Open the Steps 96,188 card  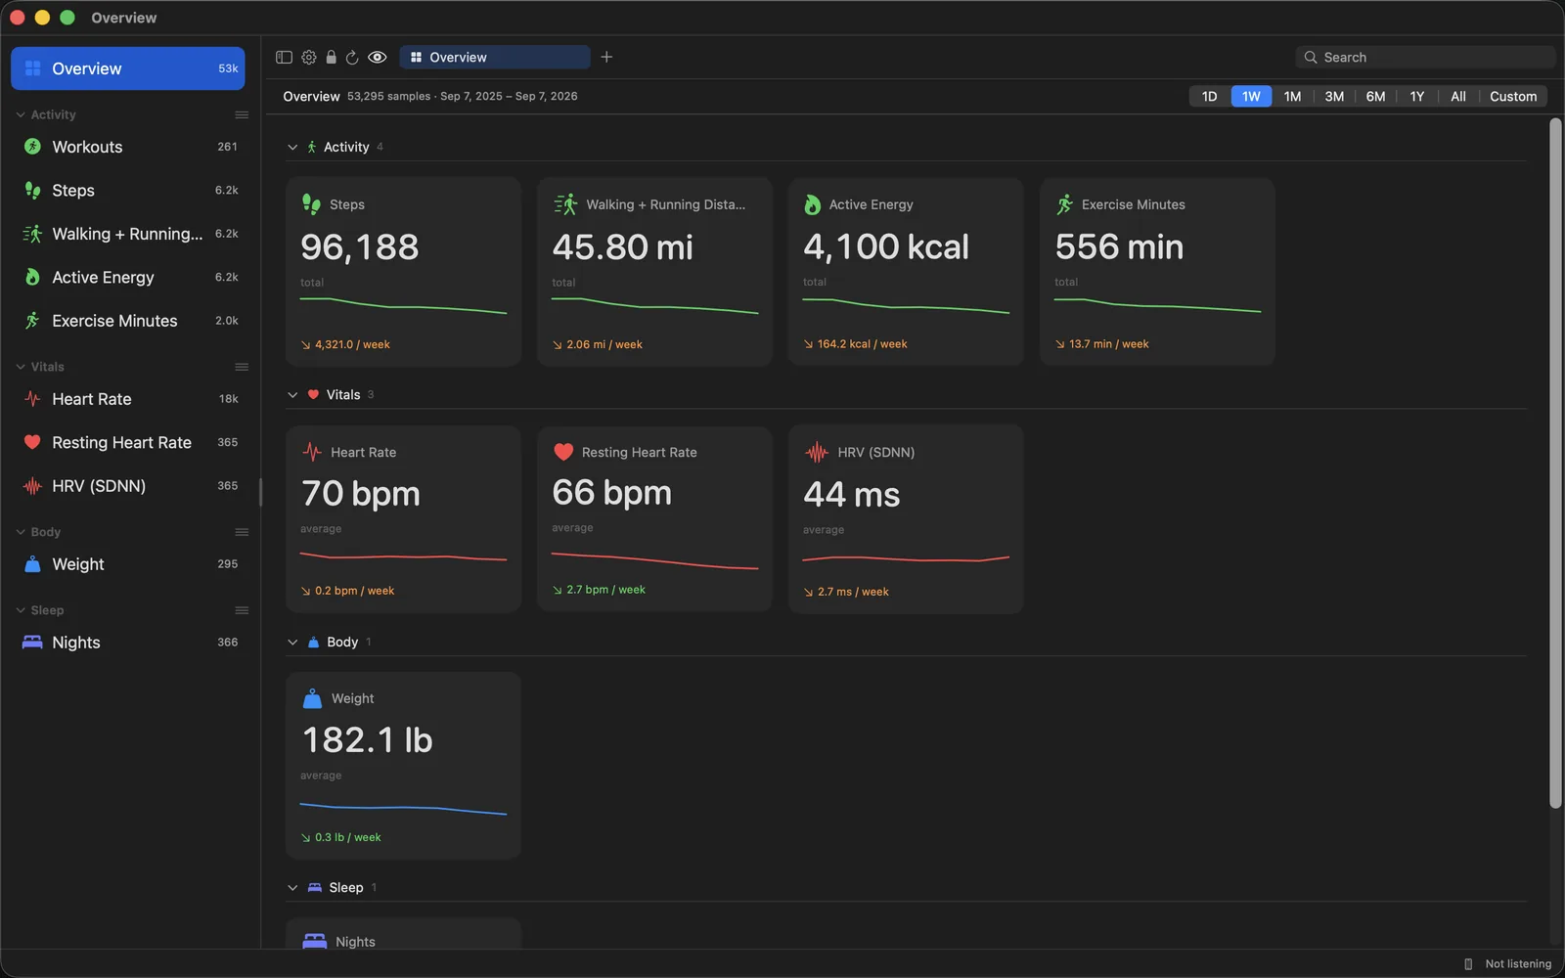pyautogui.click(x=403, y=272)
